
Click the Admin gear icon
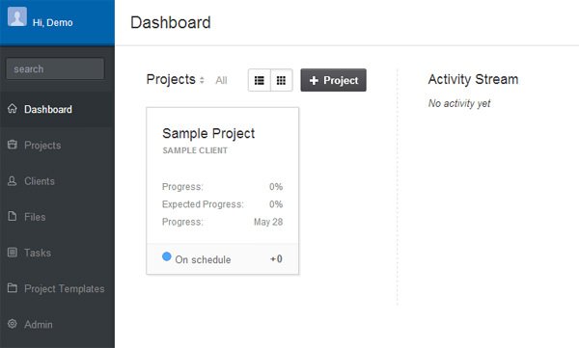[13, 324]
